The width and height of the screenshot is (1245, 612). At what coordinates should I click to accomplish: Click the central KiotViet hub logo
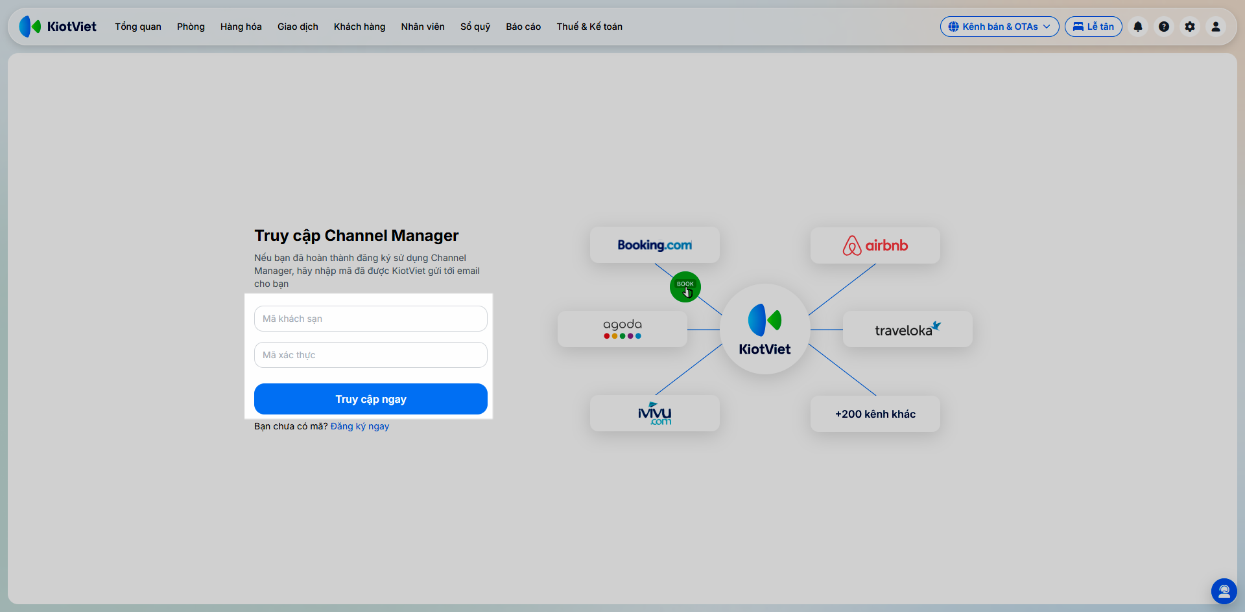point(765,329)
